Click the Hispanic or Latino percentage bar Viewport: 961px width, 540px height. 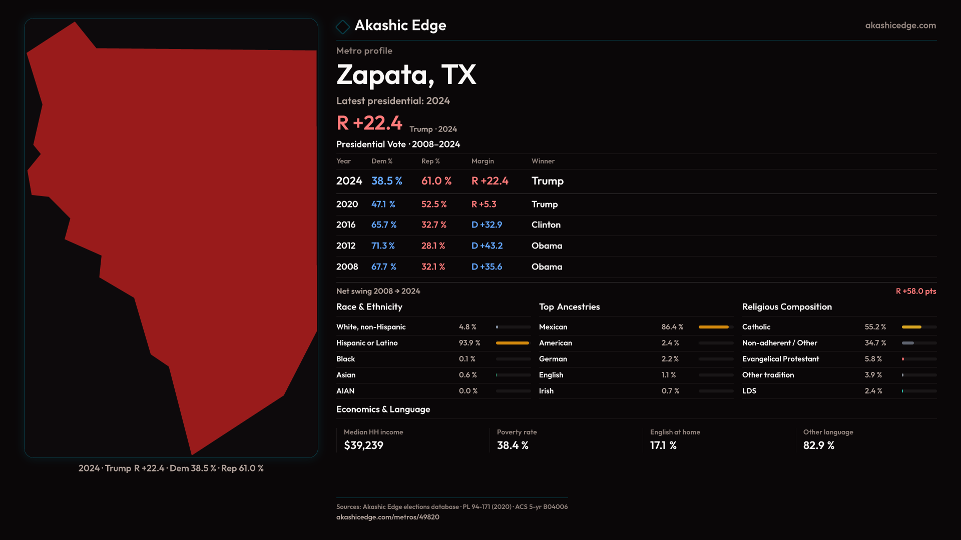[x=513, y=343]
